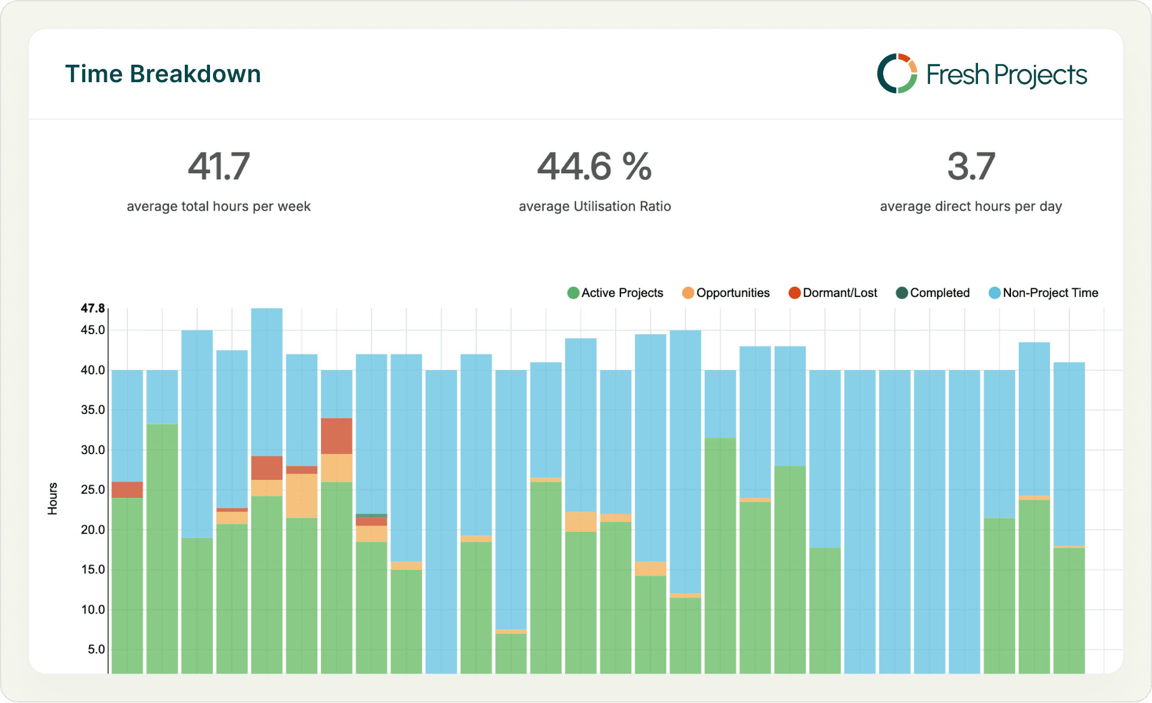Click the green Active Projects legend dot

coord(573,293)
